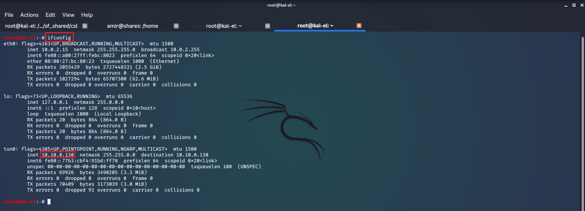Screen dimensions: 585x211
Task: Click the typed ifconfig command
Action: coord(59,38)
